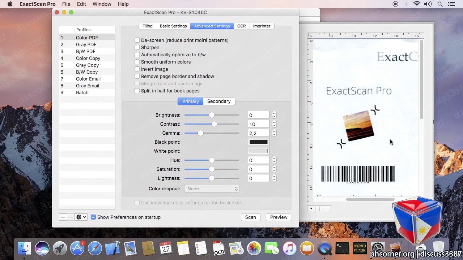This screenshot has width=463, height=260.
Task: Click the Gamma value stepper
Action: tap(274, 133)
